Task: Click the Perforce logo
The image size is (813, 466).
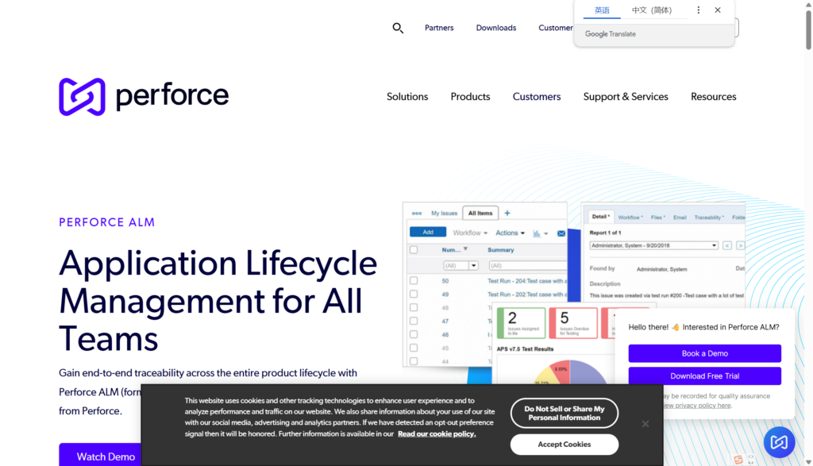Action: 144,97
